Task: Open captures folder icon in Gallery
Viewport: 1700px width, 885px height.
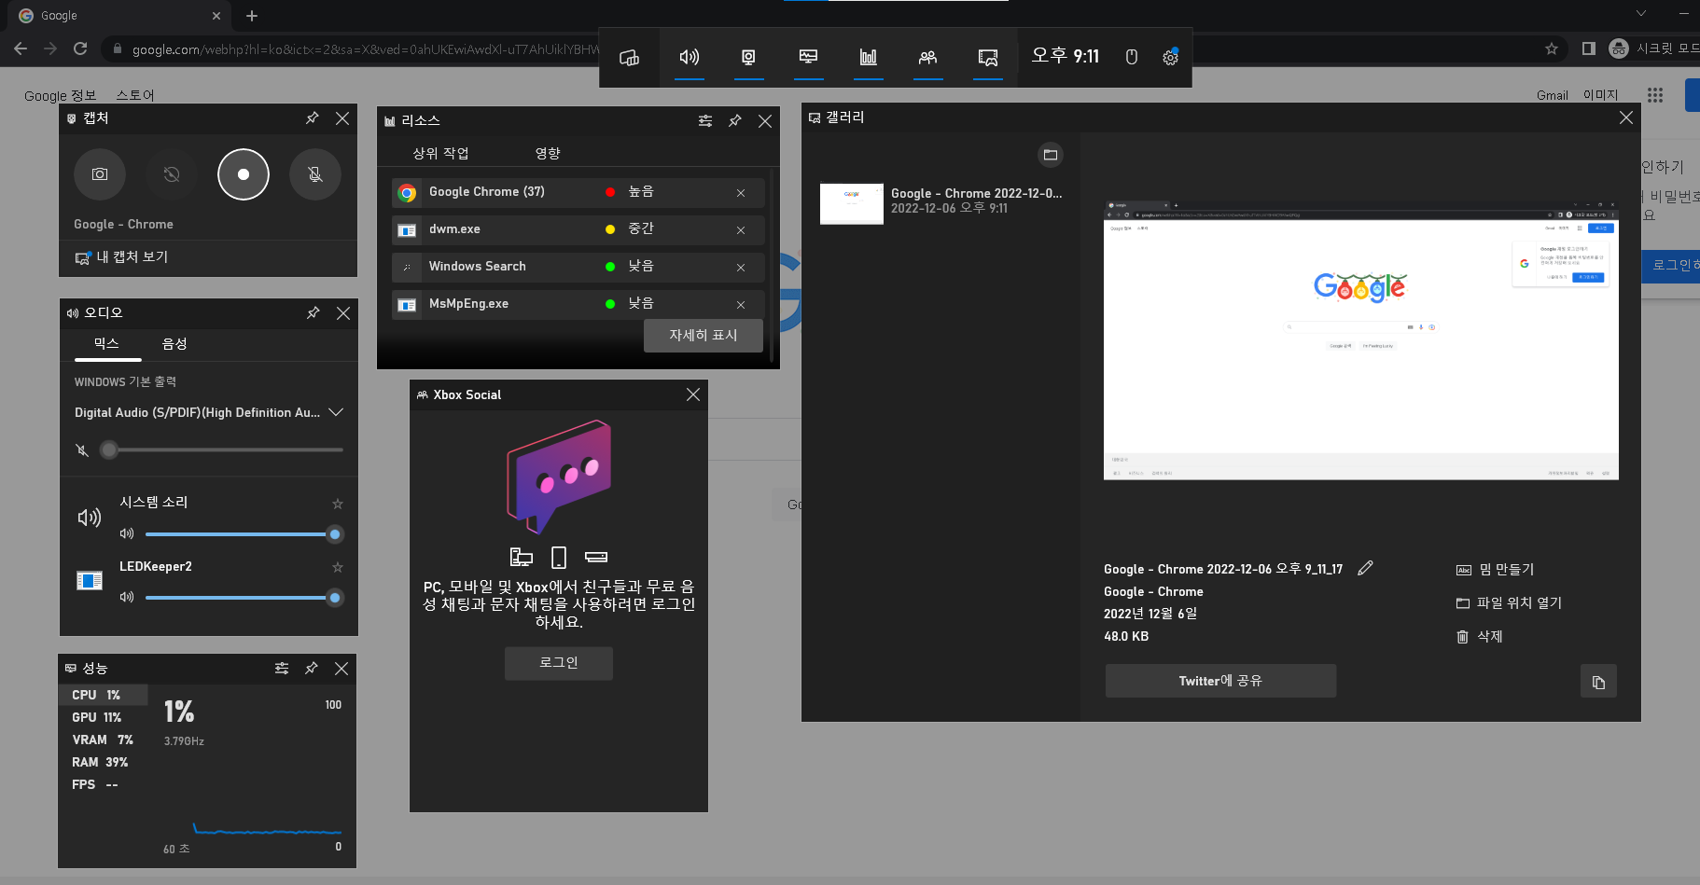Action: pyautogui.click(x=1051, y=155)
